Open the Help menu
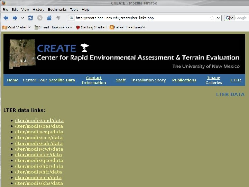The image size is (249, 187). coord(86,10)
